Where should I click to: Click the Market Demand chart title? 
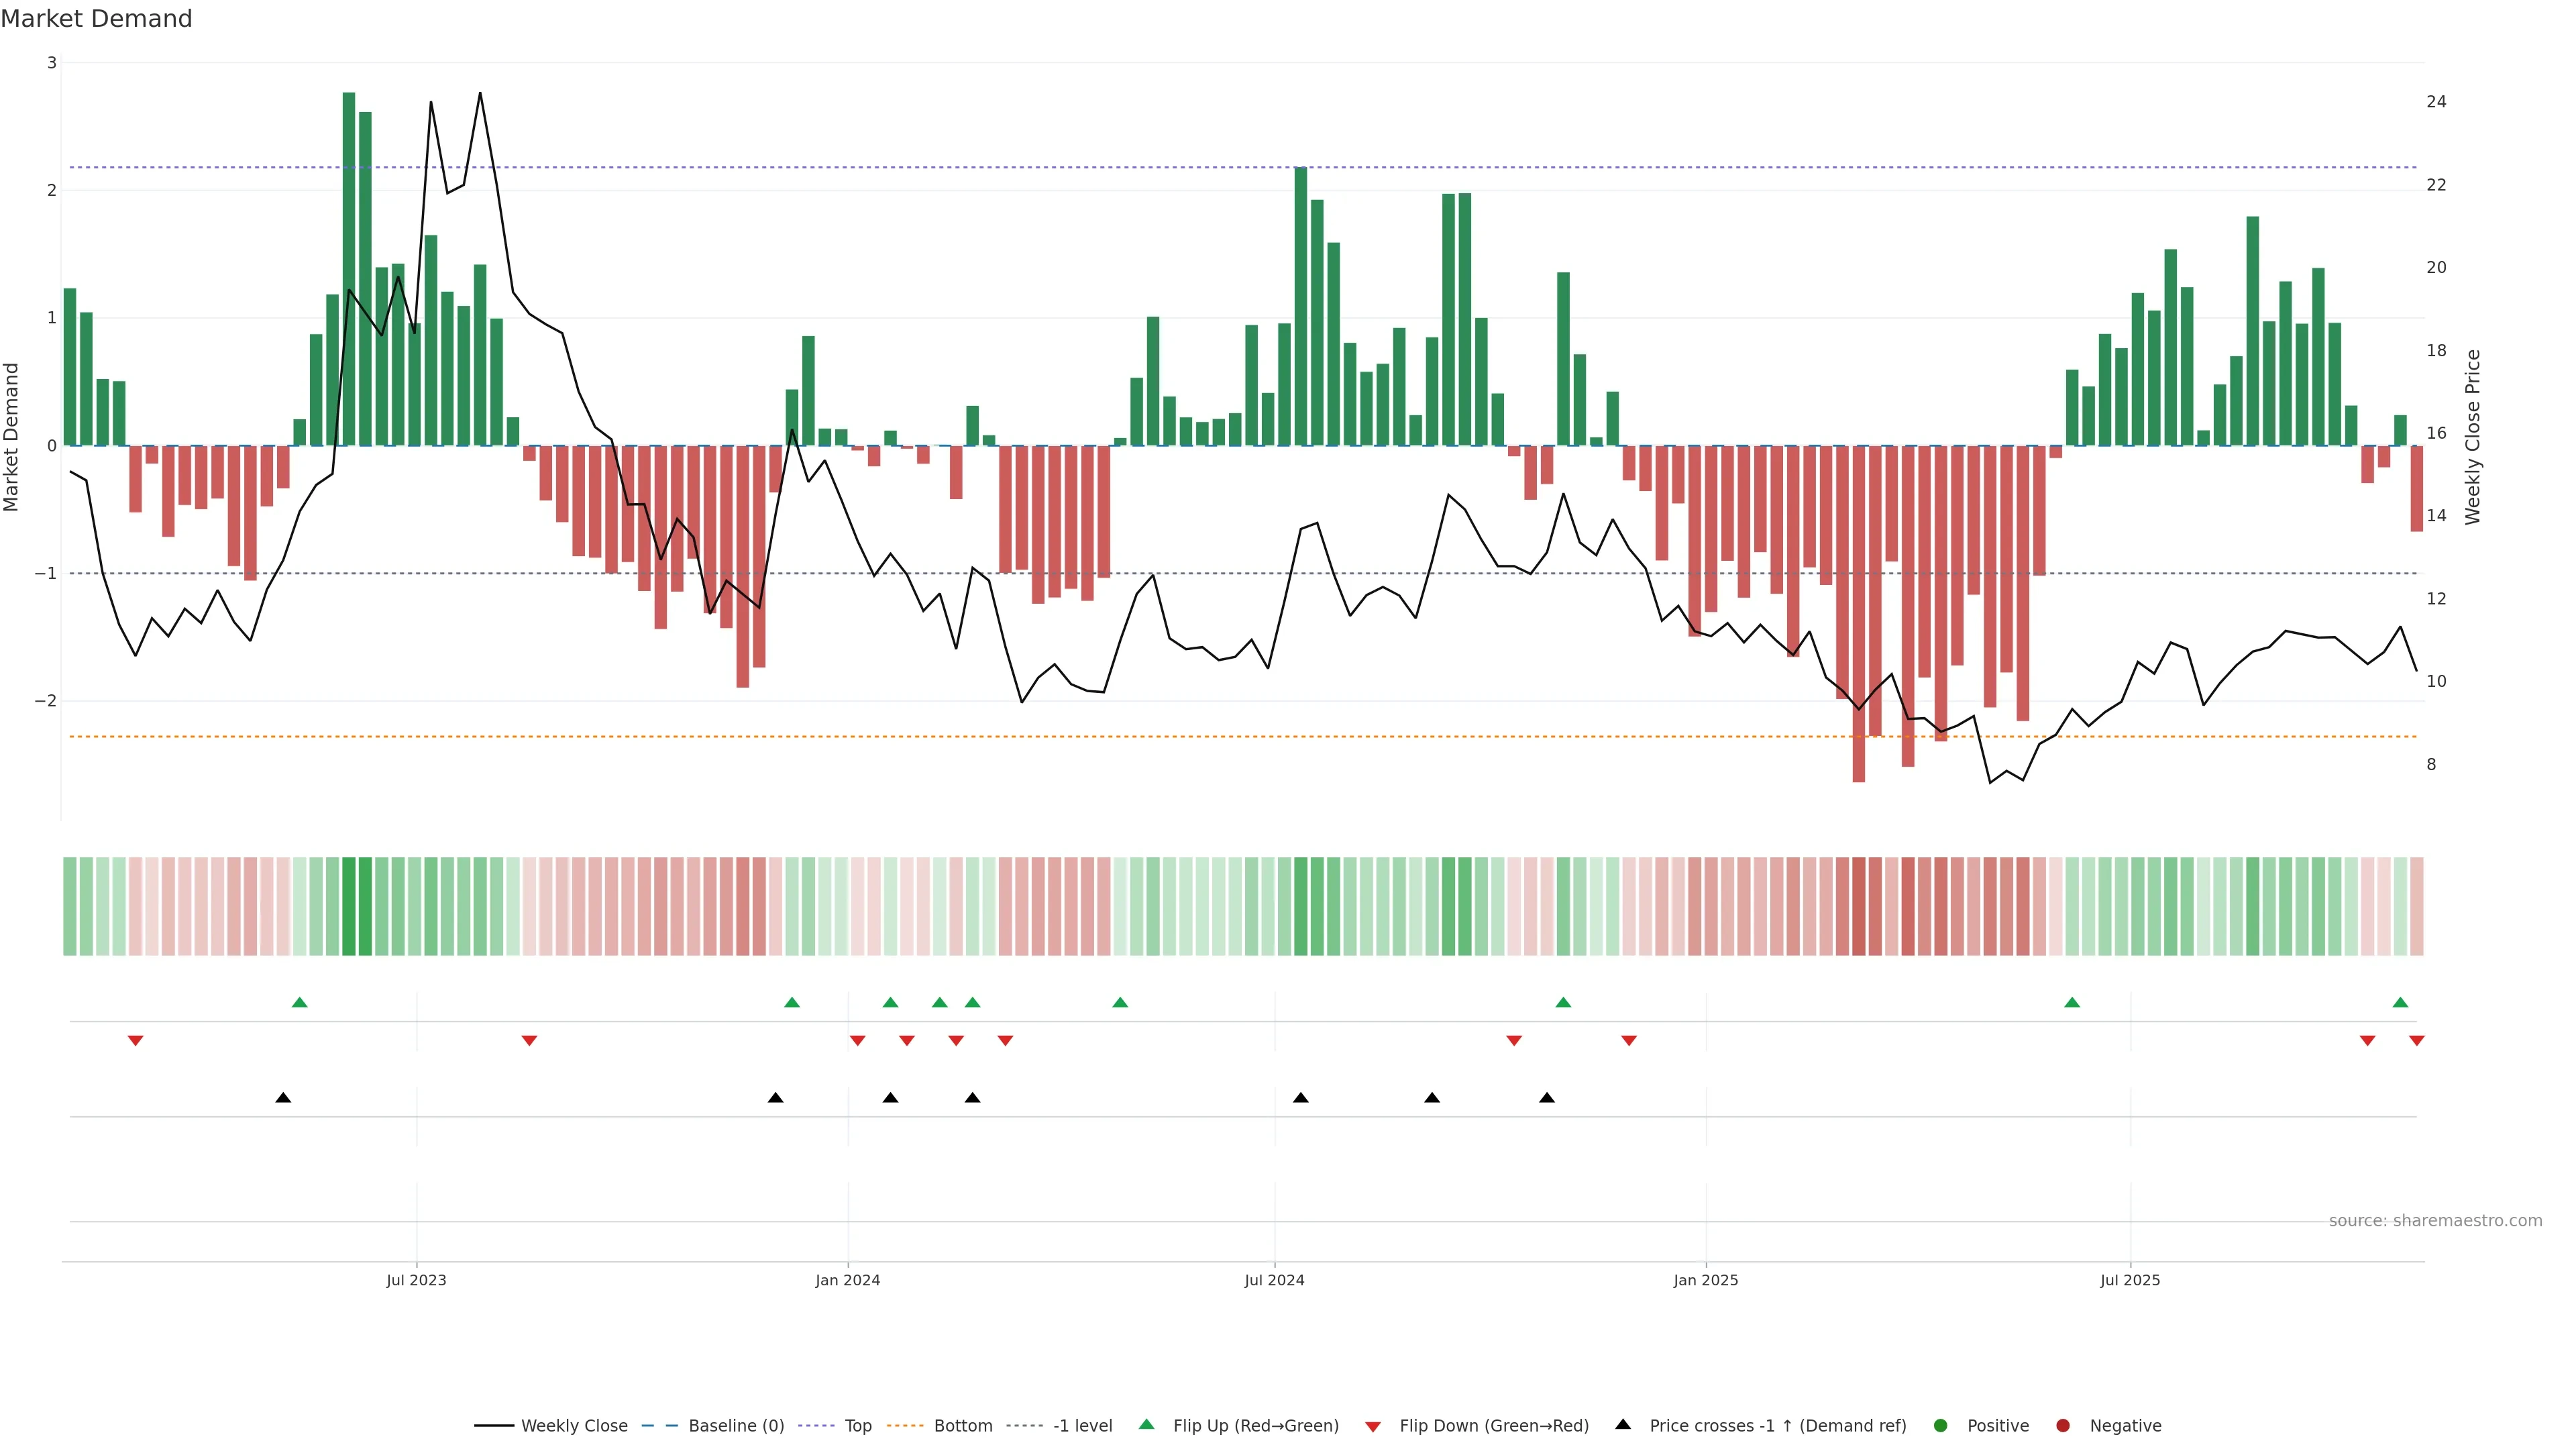tap(96, 19)
